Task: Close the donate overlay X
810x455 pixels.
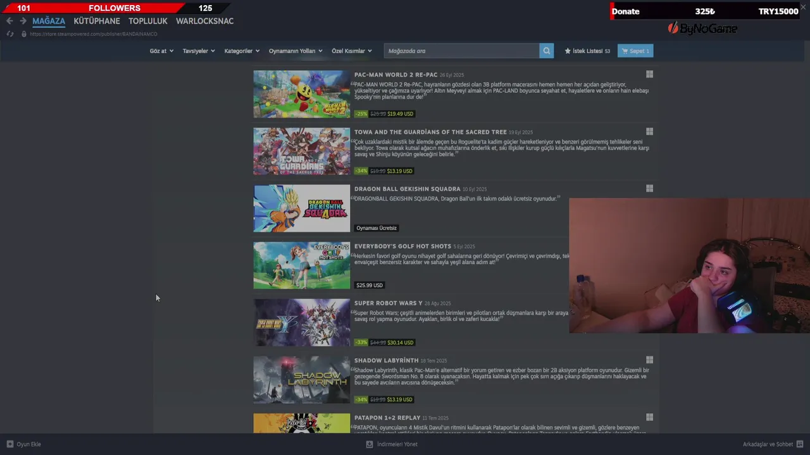Action: (803, 7)
